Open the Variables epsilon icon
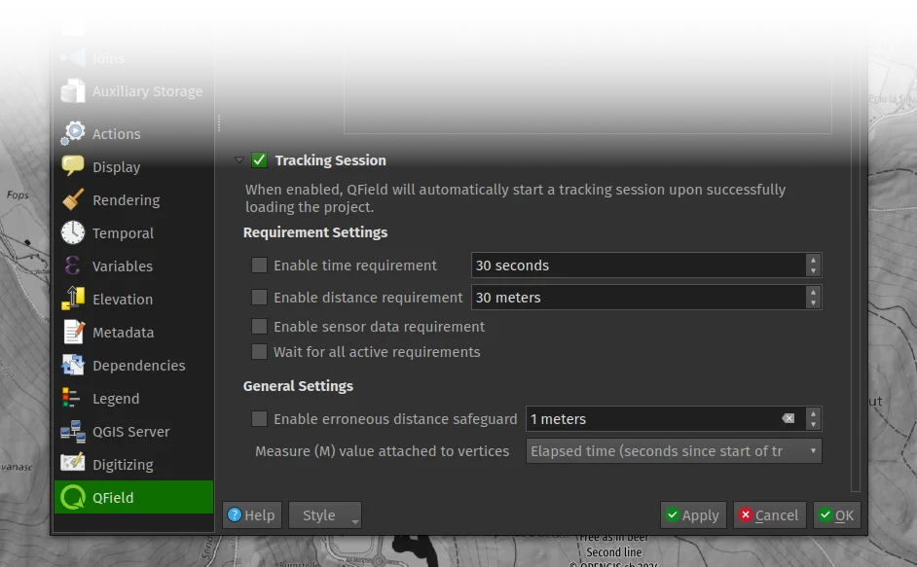The image size is (917, 567). (73, 266)
